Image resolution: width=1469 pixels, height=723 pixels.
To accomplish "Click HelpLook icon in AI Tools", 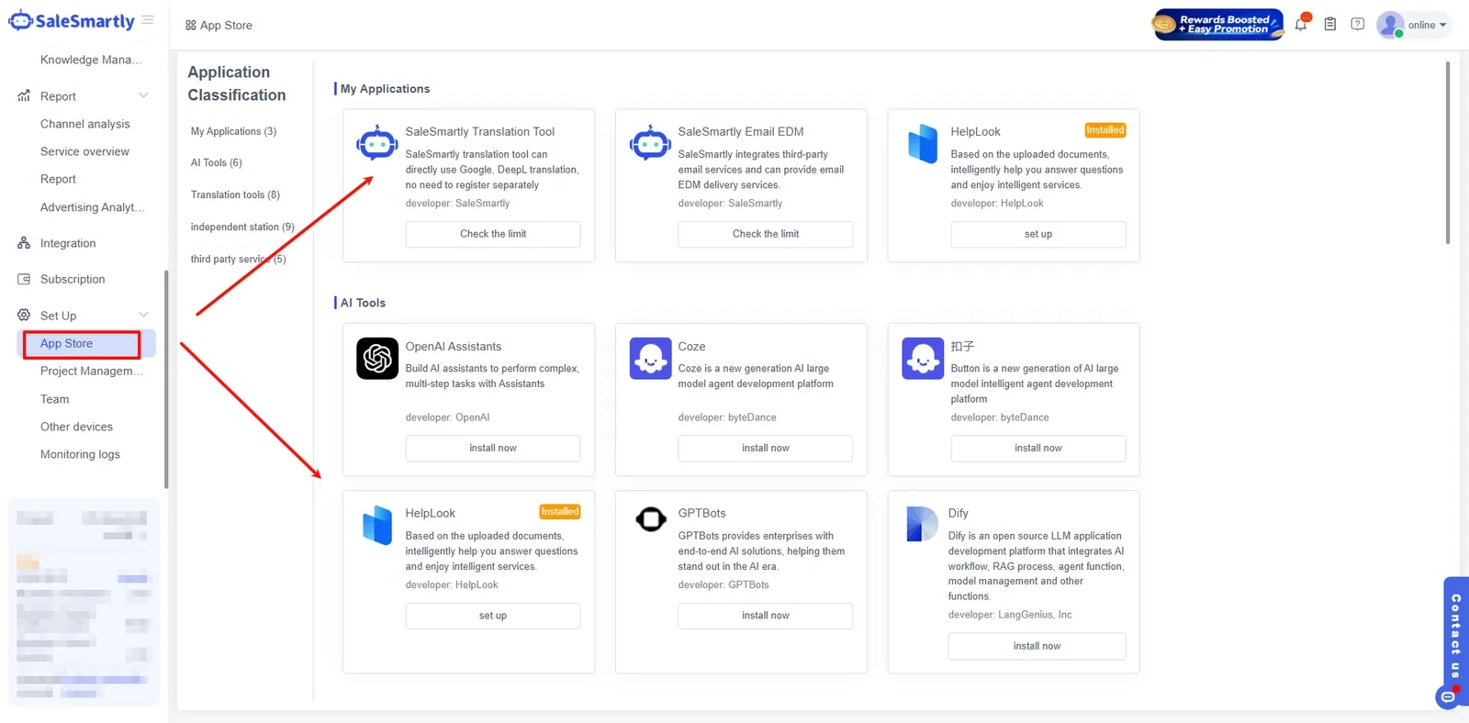I will click(377, 526).
